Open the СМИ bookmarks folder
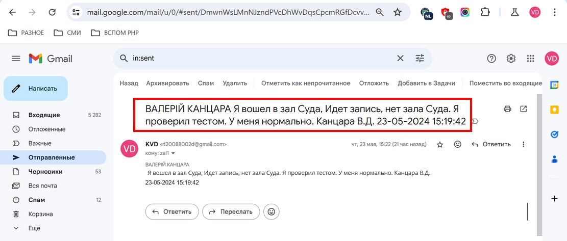 (x=67, y=33)
